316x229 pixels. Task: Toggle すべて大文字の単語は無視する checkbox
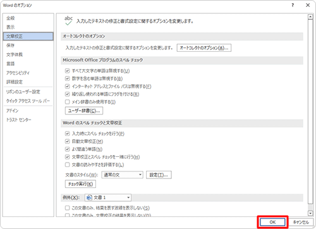tap(67, 71)
